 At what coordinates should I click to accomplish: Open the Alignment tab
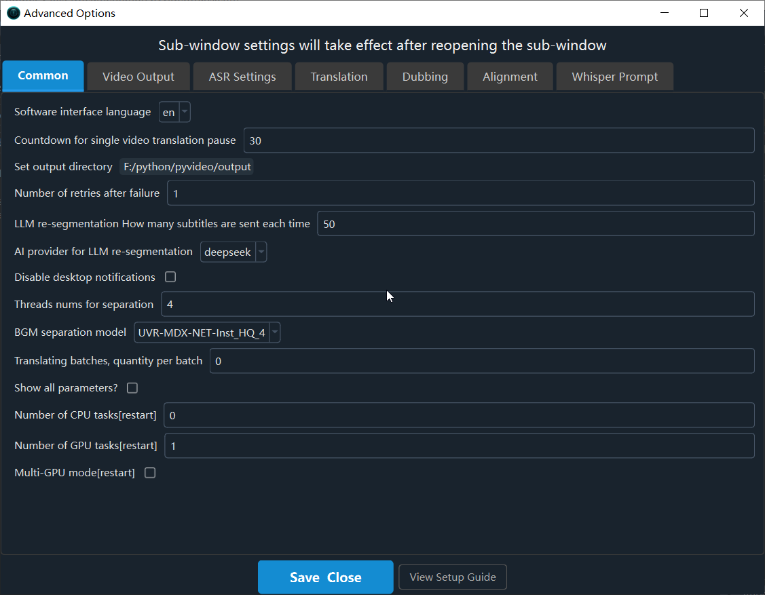(x=510, y=77)
